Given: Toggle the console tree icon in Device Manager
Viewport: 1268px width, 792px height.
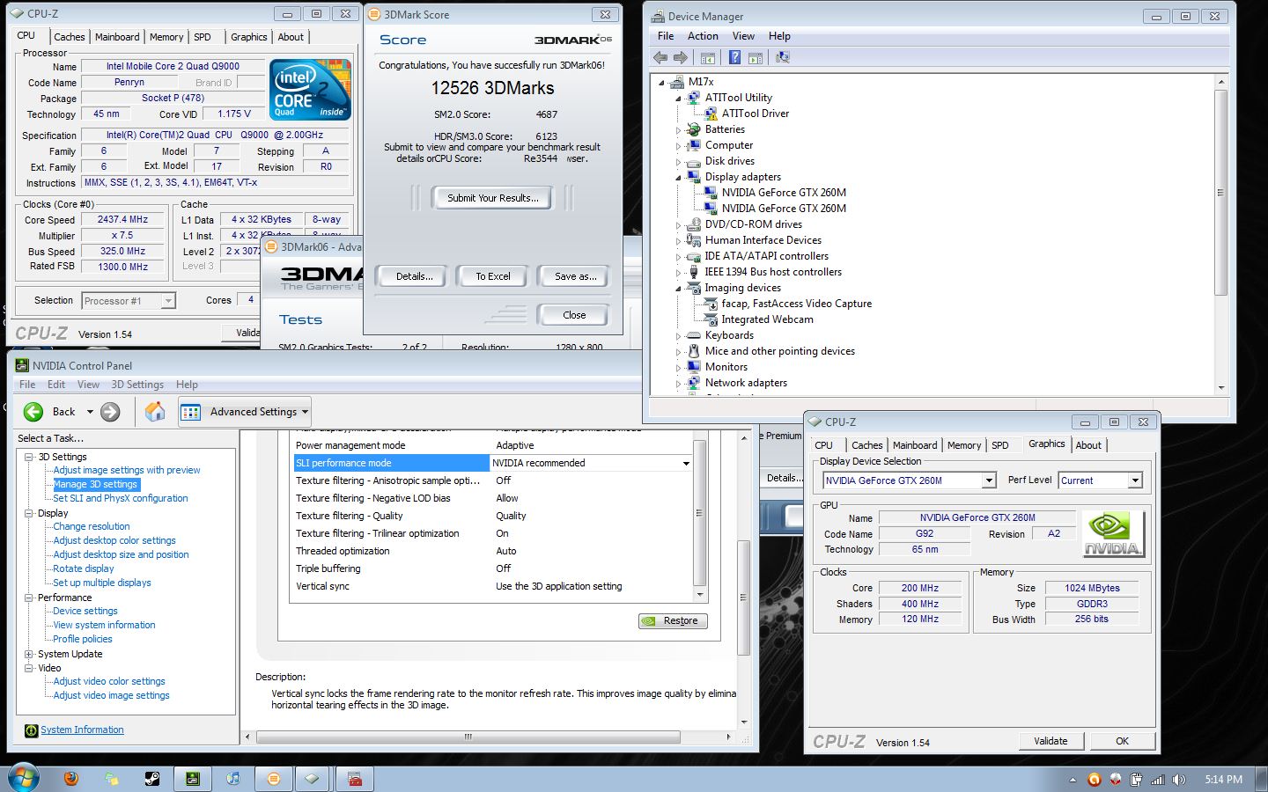Looking at the screenshot, I should pos(707,57).
